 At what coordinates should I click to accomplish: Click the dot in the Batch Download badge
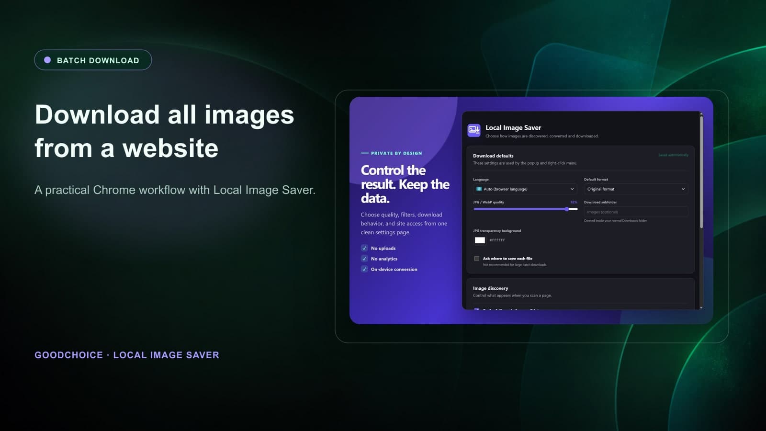(47, 60)
